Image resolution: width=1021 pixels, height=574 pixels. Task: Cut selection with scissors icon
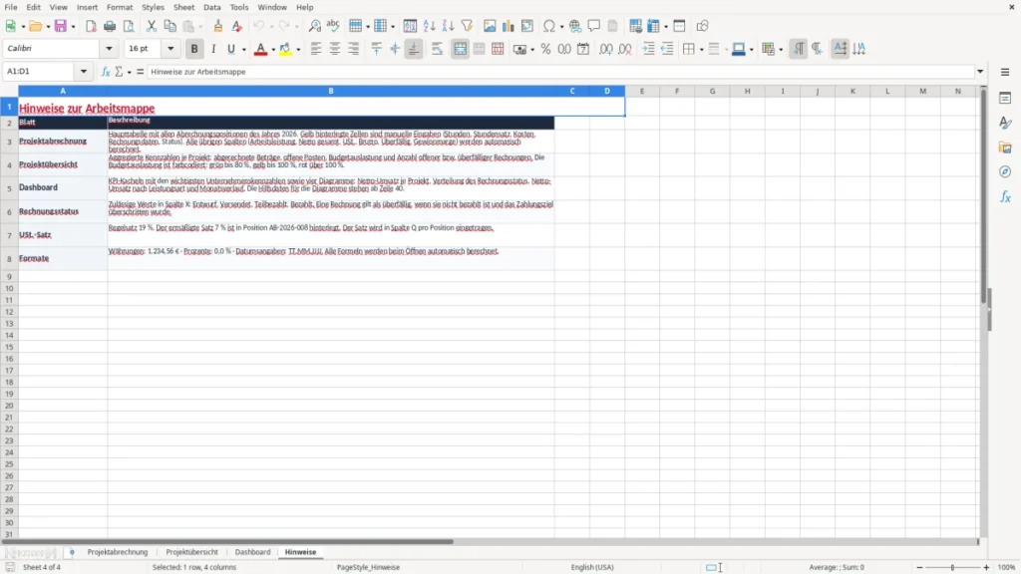[x=152, y=26]
